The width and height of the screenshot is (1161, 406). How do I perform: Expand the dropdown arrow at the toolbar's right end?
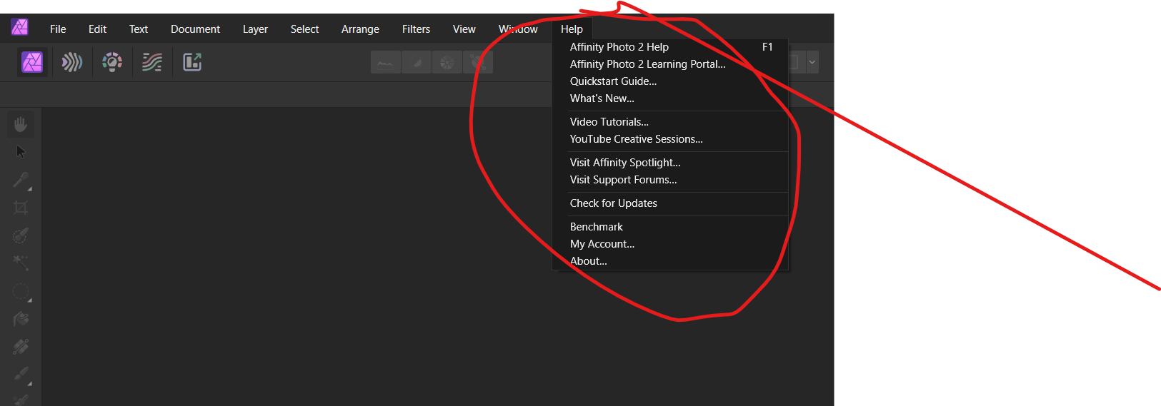click(812, 62)
